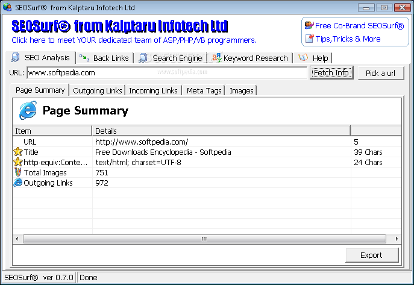Close the SEOSurf window
This screenshot has height=285, width=414.
[x=402, y=7]
